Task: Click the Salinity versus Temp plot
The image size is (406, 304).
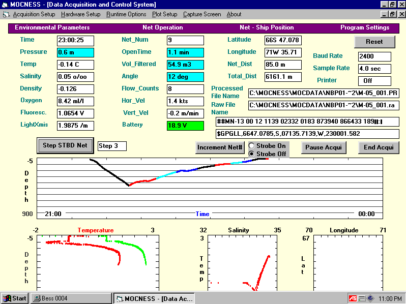Action: (x=242, y=263)
